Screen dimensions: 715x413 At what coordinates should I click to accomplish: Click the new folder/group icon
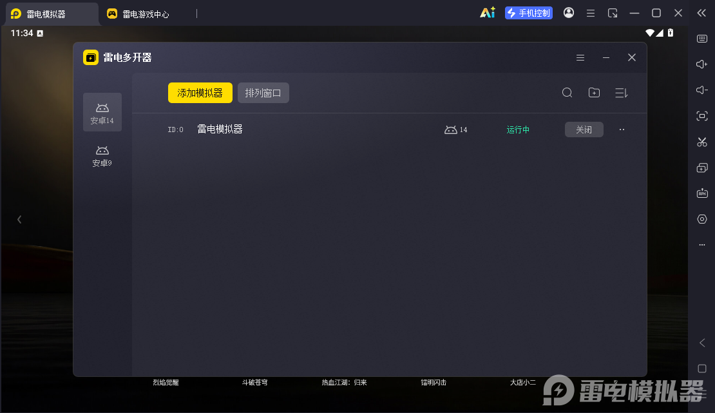pyautogui.click(x=594, y=93)
